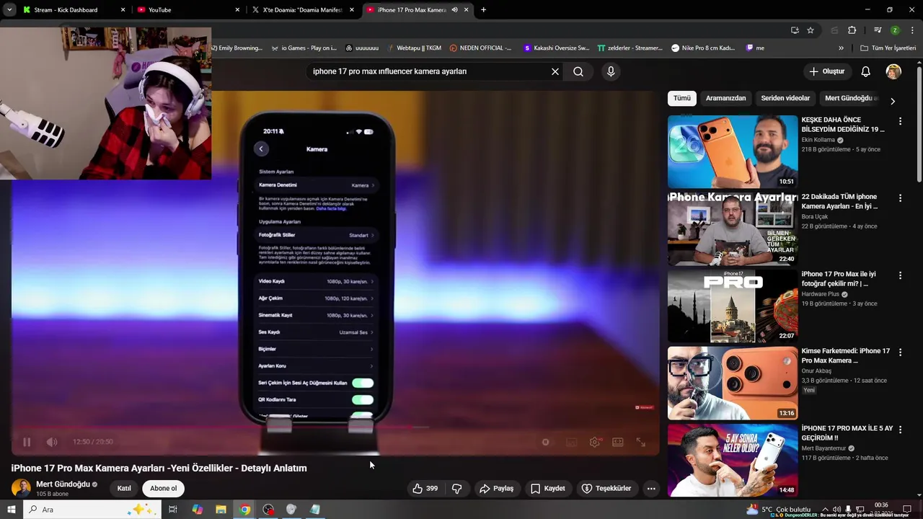Open the tab search dropdown arrow
Image resolution: width=923 pixels, height=519 pixels.
point(9,10)
